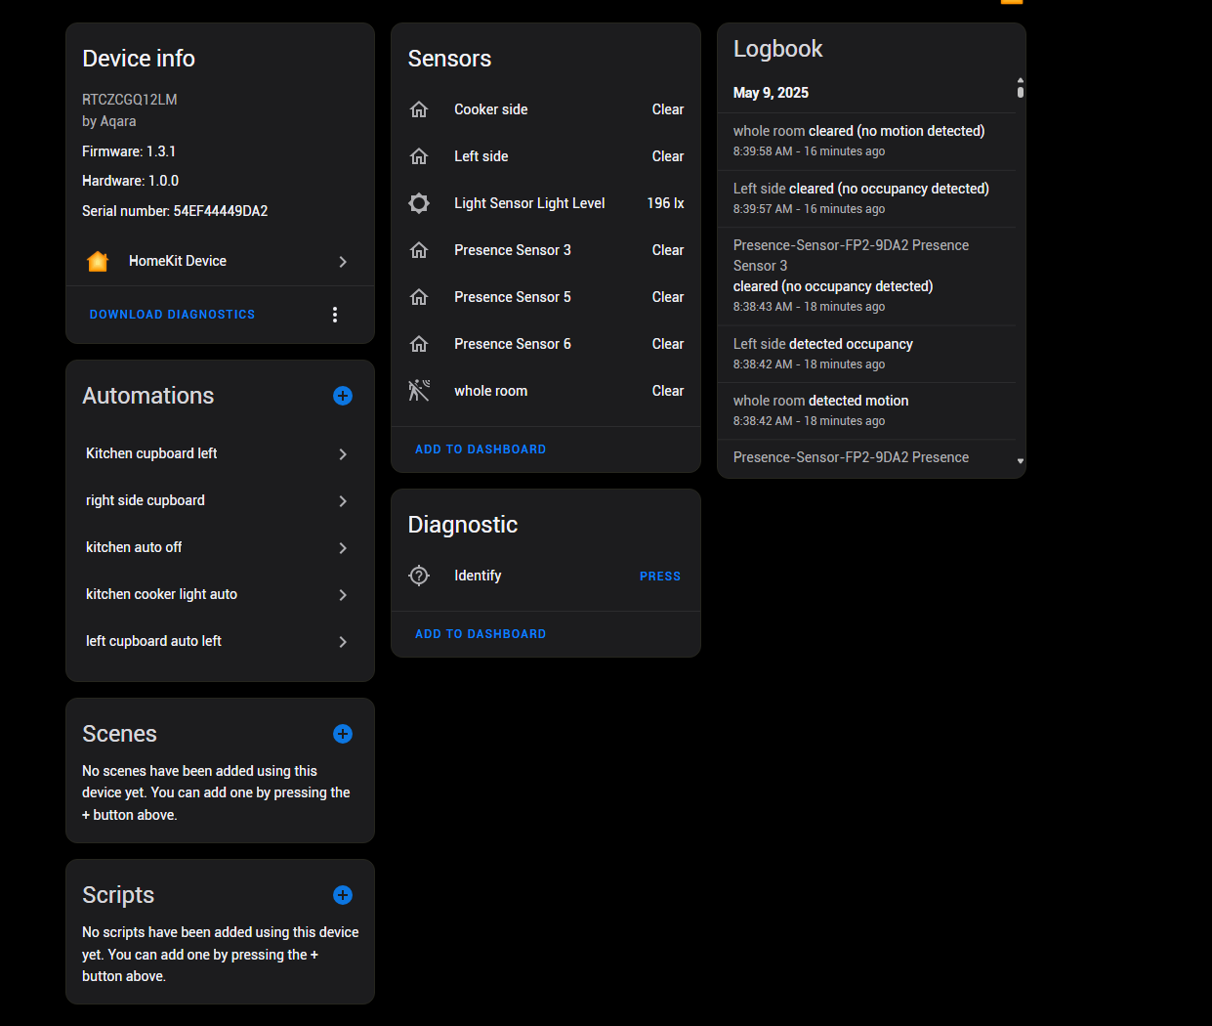Click the Download Diagnostics button

click(172, 315)
